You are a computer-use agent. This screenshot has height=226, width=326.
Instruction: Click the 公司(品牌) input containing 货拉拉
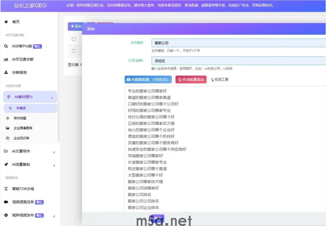[239, 61]
